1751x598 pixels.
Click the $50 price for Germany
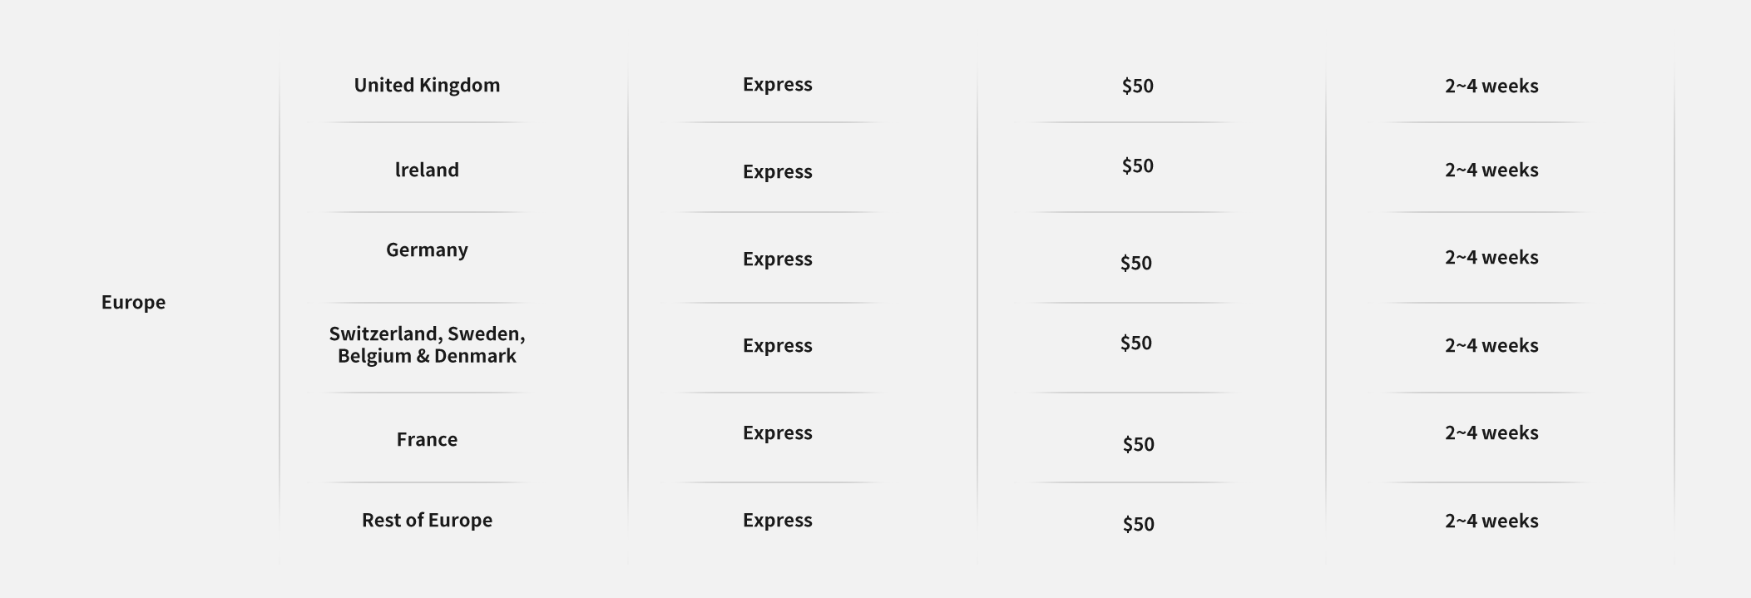pos(1135,263)
